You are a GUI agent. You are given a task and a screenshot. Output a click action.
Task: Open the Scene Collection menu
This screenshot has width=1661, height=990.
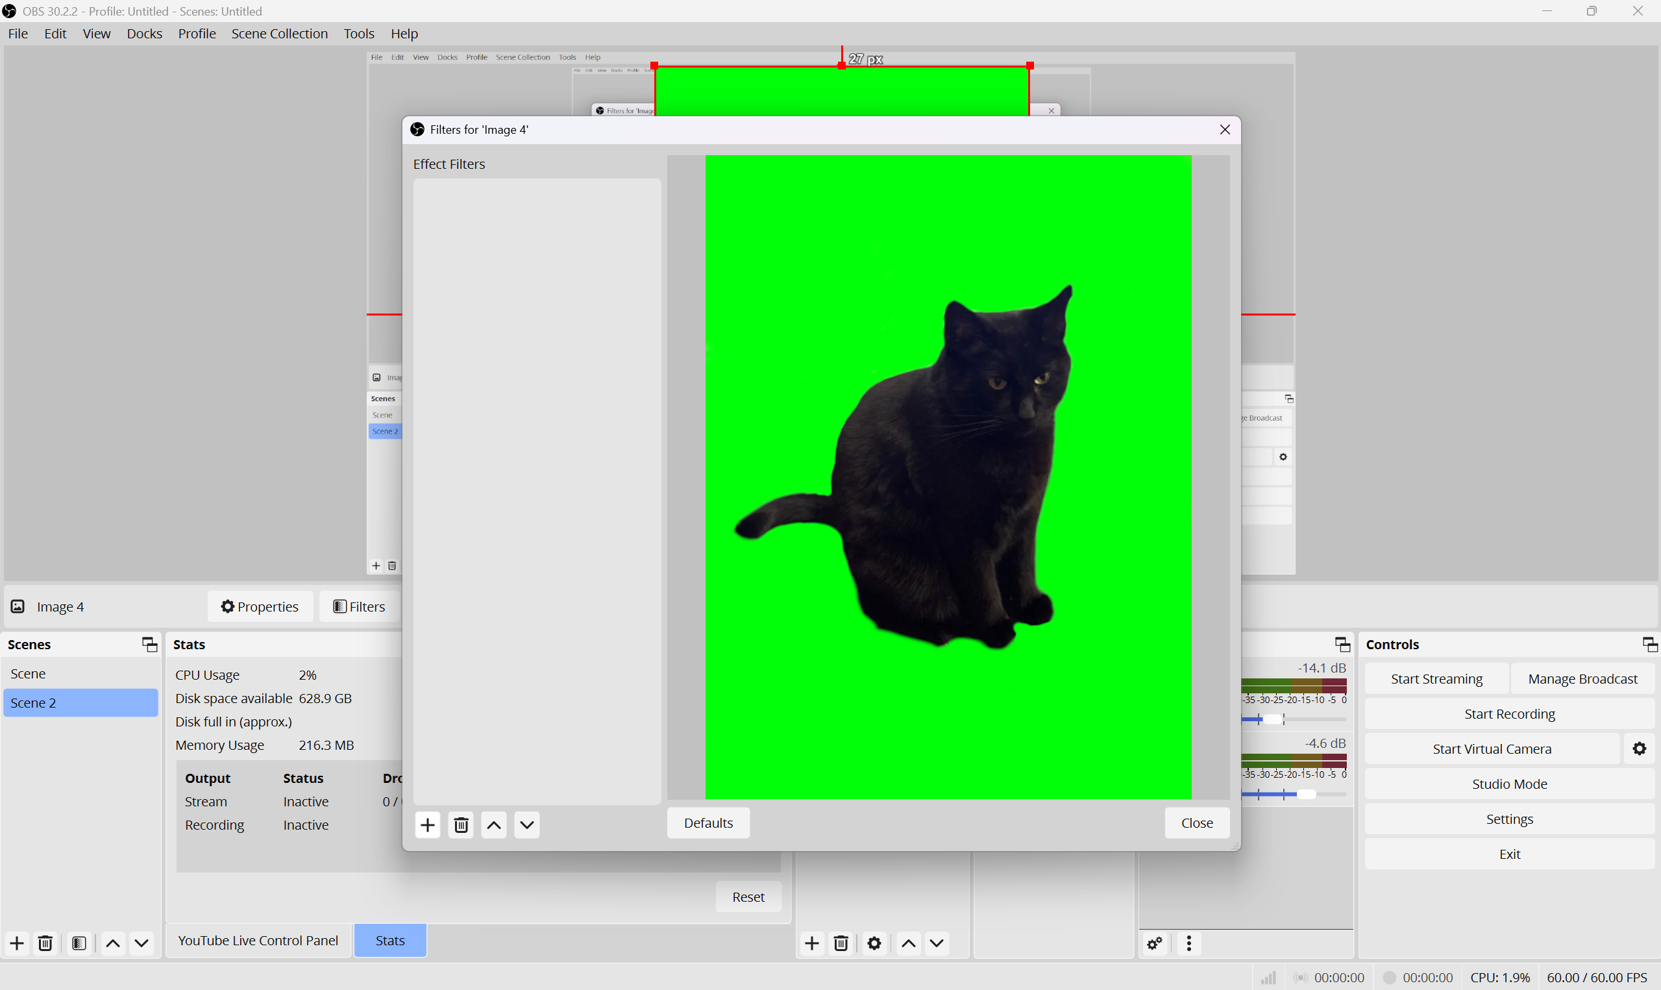coord(279,33)
